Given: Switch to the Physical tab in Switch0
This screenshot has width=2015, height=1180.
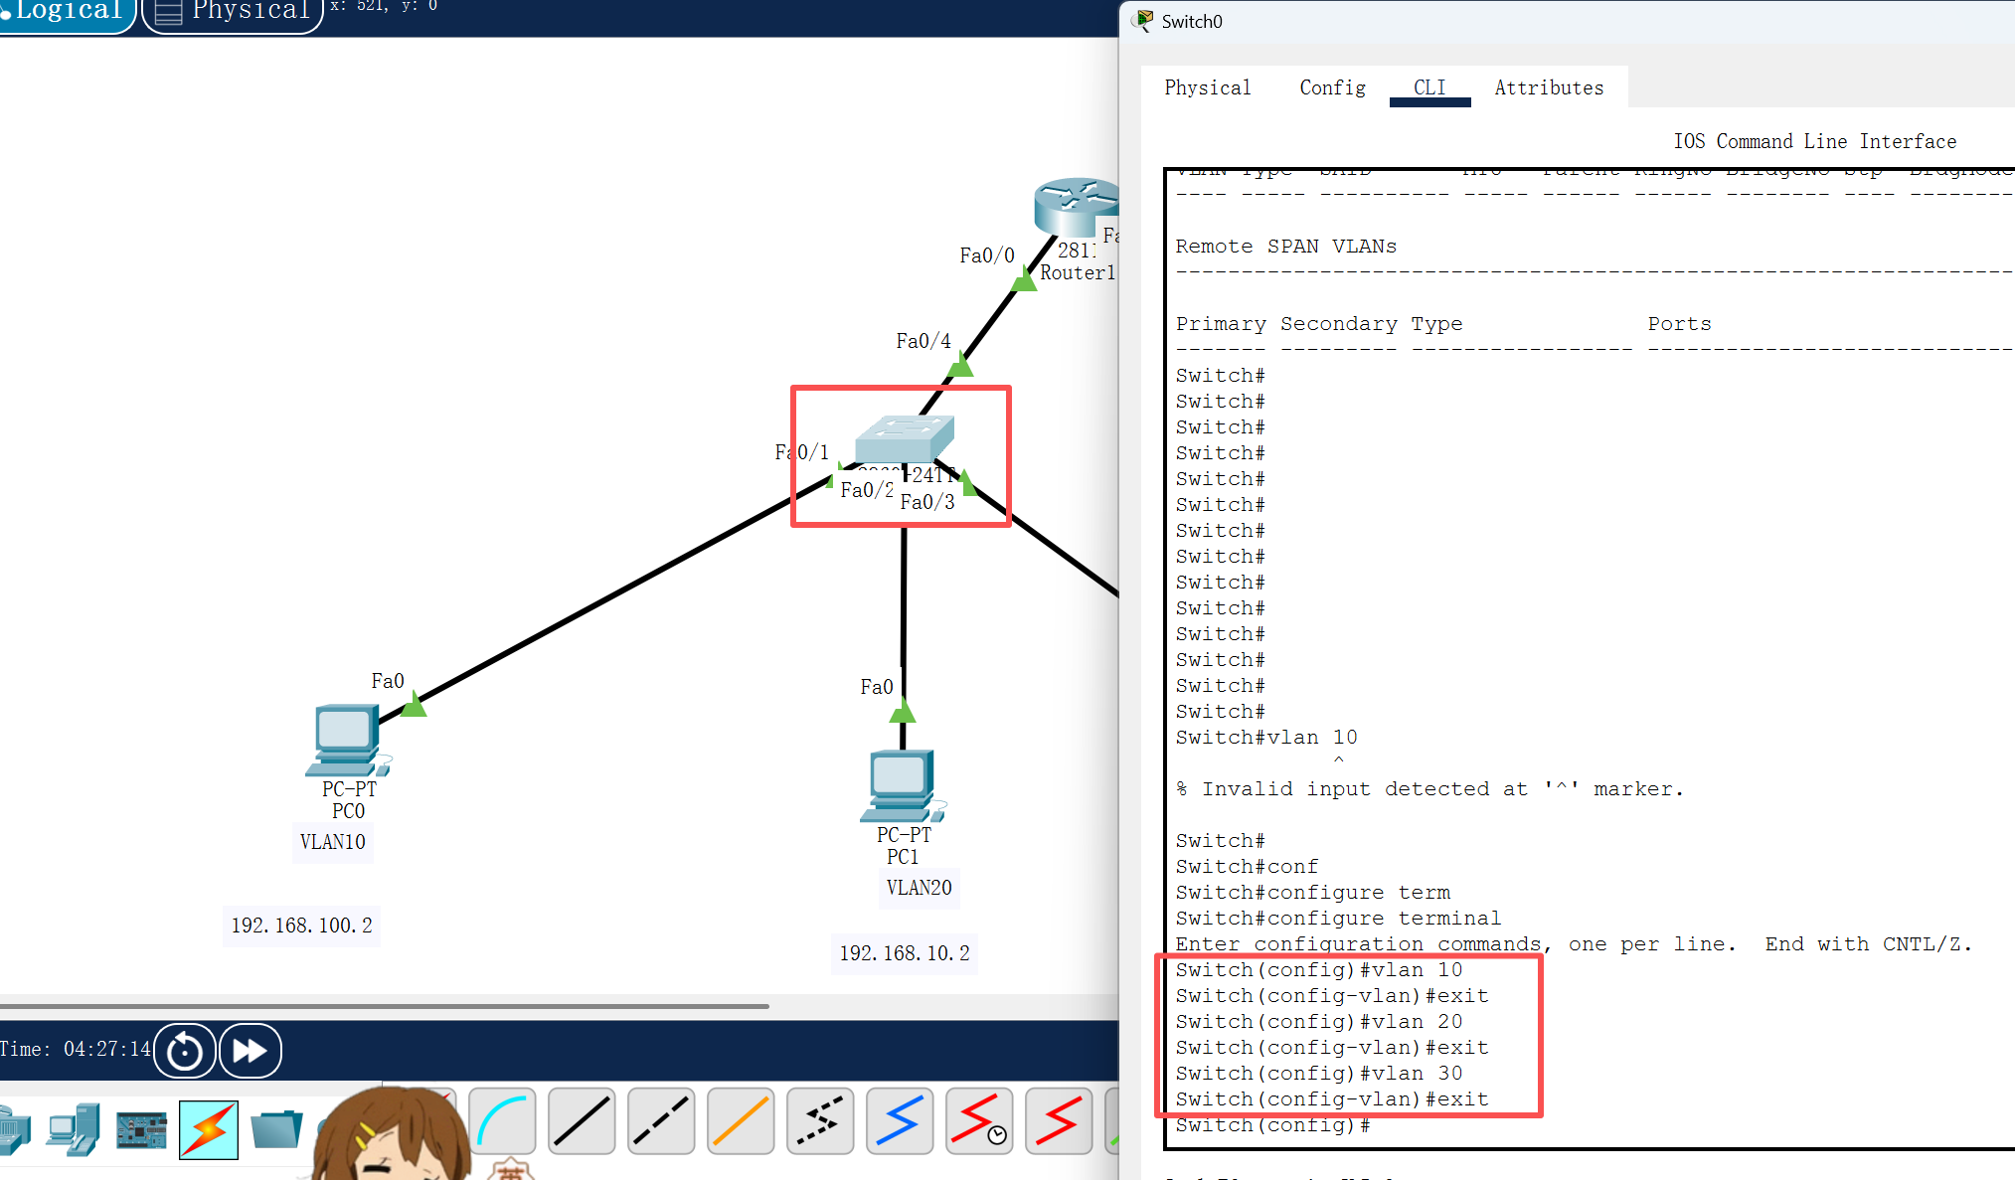Looking at the screenshot, I should point(1207,87).
